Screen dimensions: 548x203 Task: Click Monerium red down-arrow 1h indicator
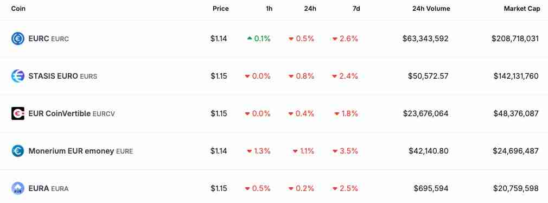click(250, 151)
